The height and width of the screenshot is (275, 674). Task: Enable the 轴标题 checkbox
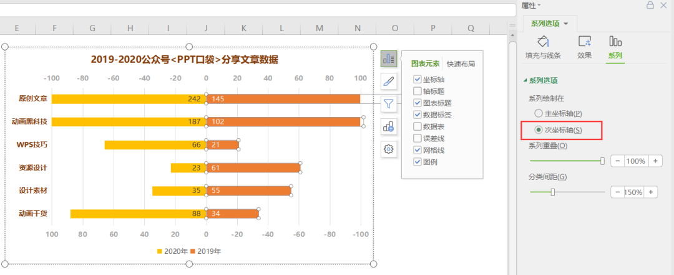(417, 91)
